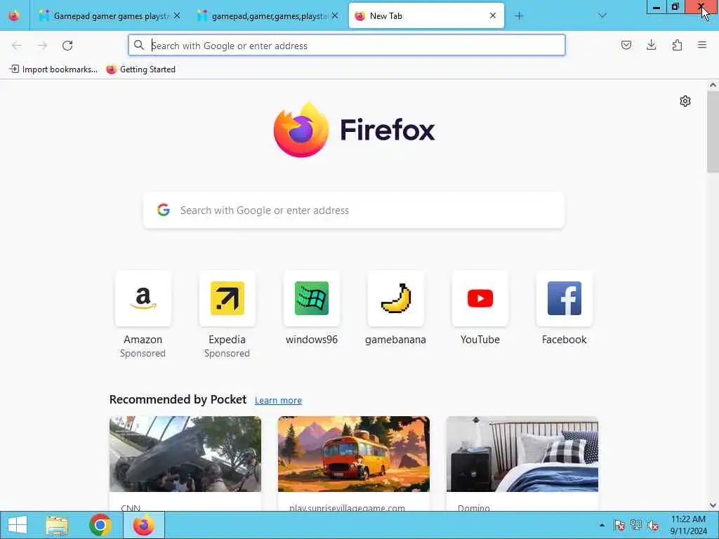
Task: Open the CNN Pocket story thumbnail
Action: click(x=185, y=454)
